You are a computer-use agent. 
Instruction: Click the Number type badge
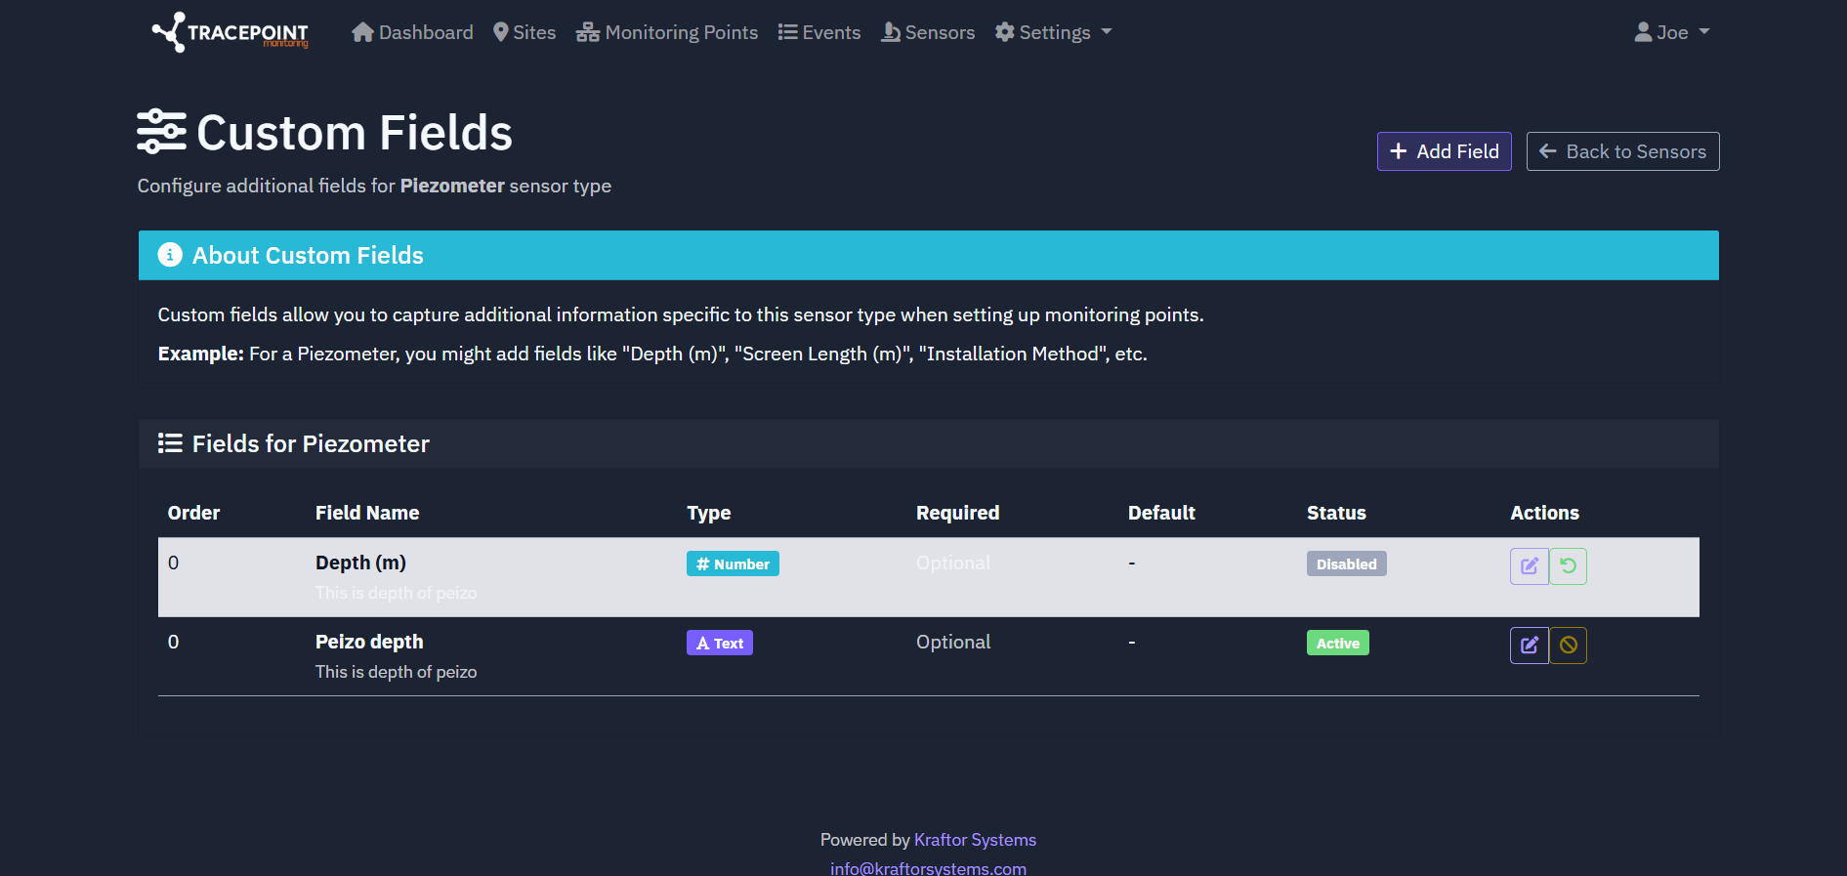point(733,563)
